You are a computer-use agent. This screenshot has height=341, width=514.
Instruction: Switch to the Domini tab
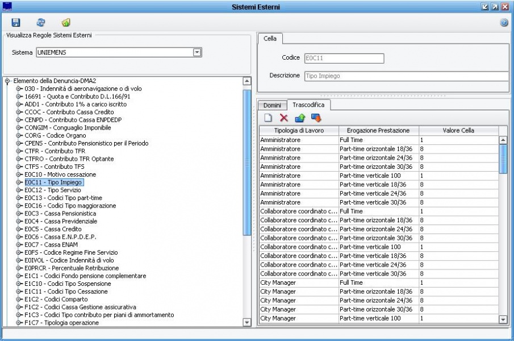(x=271, y=106)
